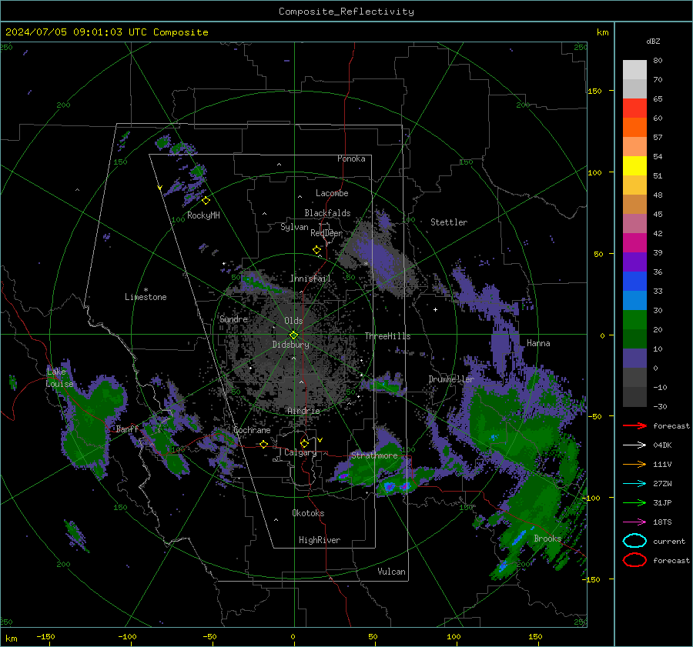The width and height of the screenshot is (693, 647).
Task: Click the cyan 27ZW arrow icon
Action: tap(634, 484)
